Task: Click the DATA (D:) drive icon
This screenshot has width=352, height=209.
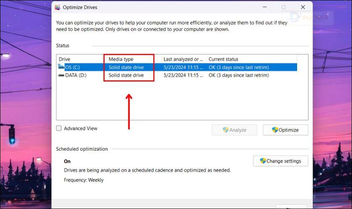Action: (x=61, y=75)
